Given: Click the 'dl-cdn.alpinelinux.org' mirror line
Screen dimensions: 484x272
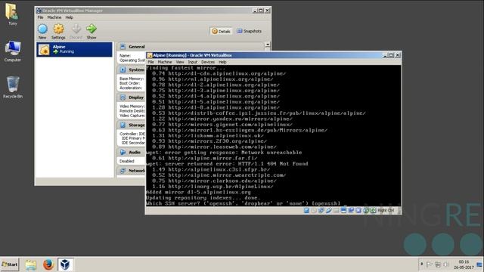Looking at the screenshot, I should [219, 73].
